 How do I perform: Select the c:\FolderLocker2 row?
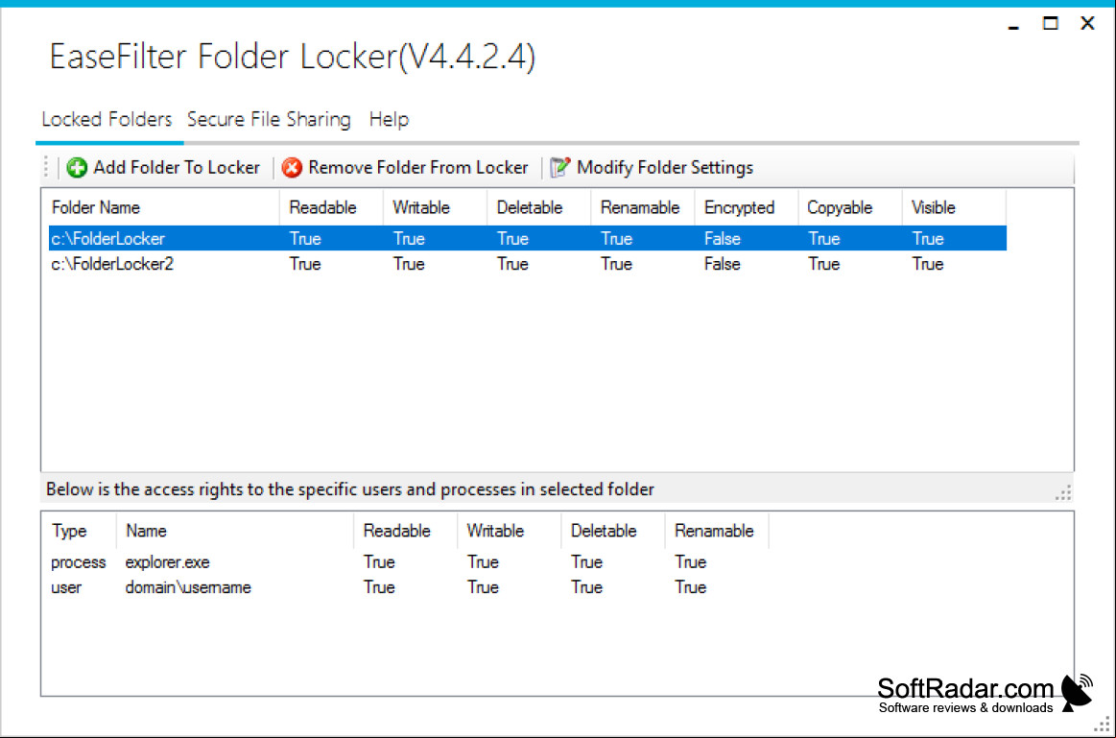point(528,264)
